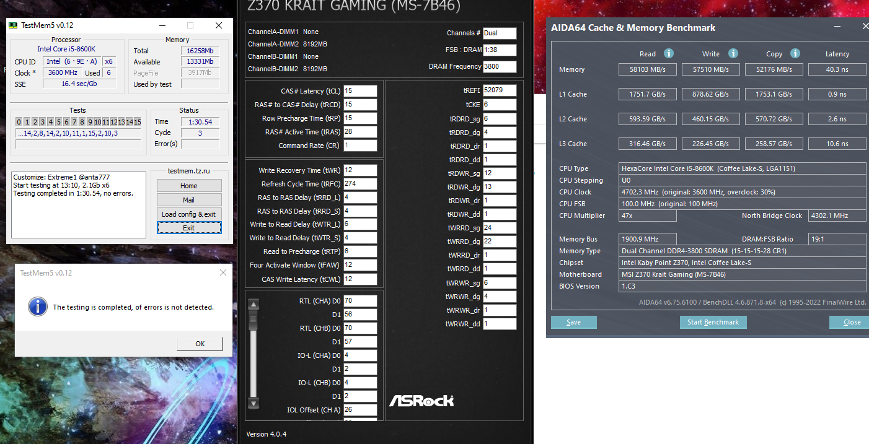Click the CAS Write Latency (tCWL) field

click(x=360, y=279)
